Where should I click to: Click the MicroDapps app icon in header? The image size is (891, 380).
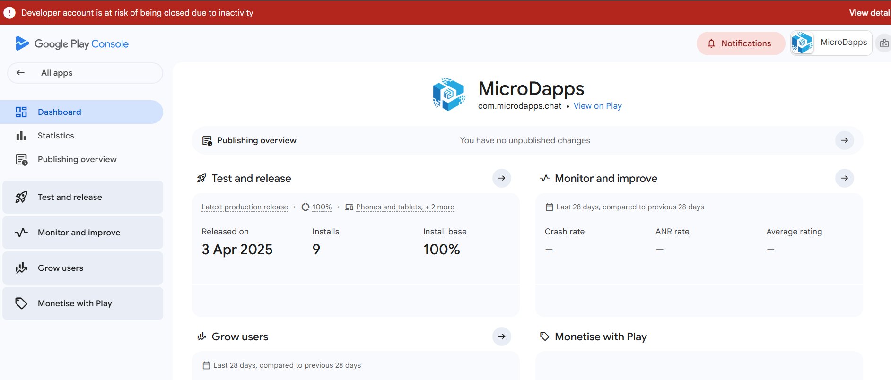point(449,95)
